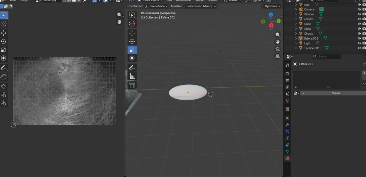
Task: Click the red X axis on gizmo
Action: coord(271,25)
